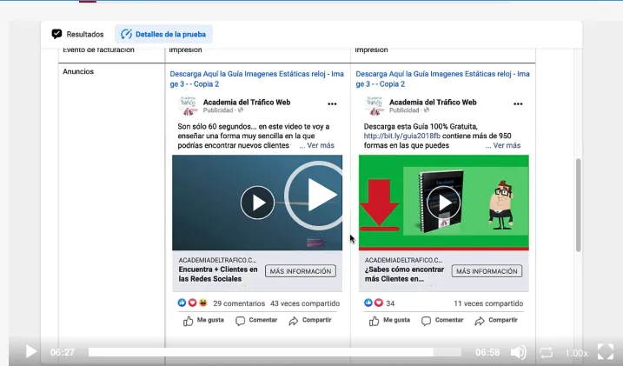Open the left ad title link starting 'Descarga Aquí'
This screenshot has width=623, height=366.
256,79
